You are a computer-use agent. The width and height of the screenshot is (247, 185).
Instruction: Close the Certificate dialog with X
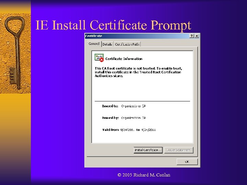(197, 36)
